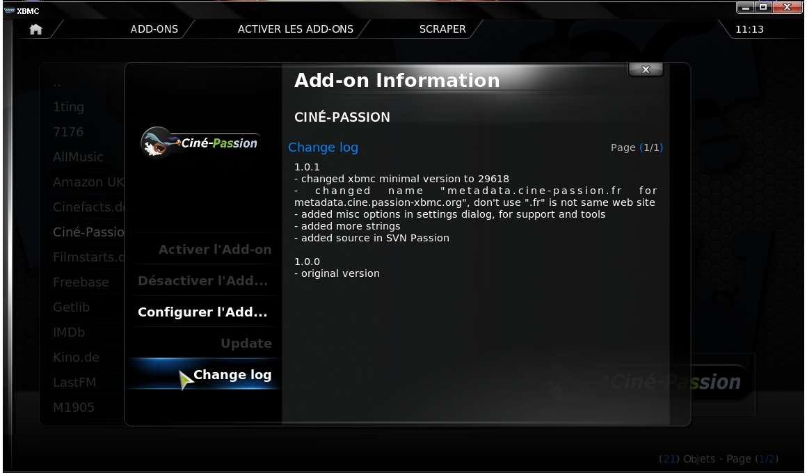Select Cinefacts.de scraper entry

click(x=88, y=207)
